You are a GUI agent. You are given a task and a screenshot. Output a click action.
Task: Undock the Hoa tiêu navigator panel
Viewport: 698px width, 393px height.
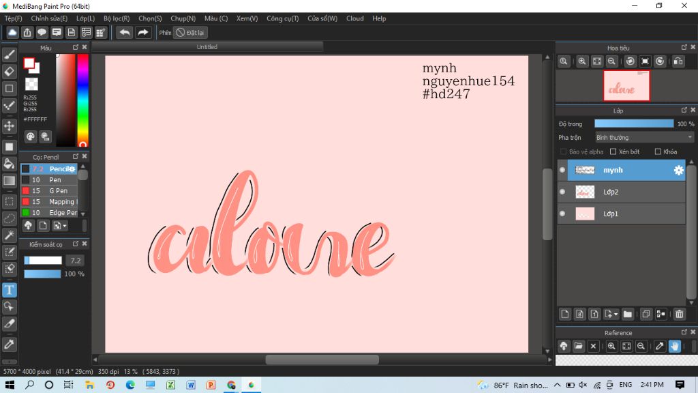click(x=684, y=47)
